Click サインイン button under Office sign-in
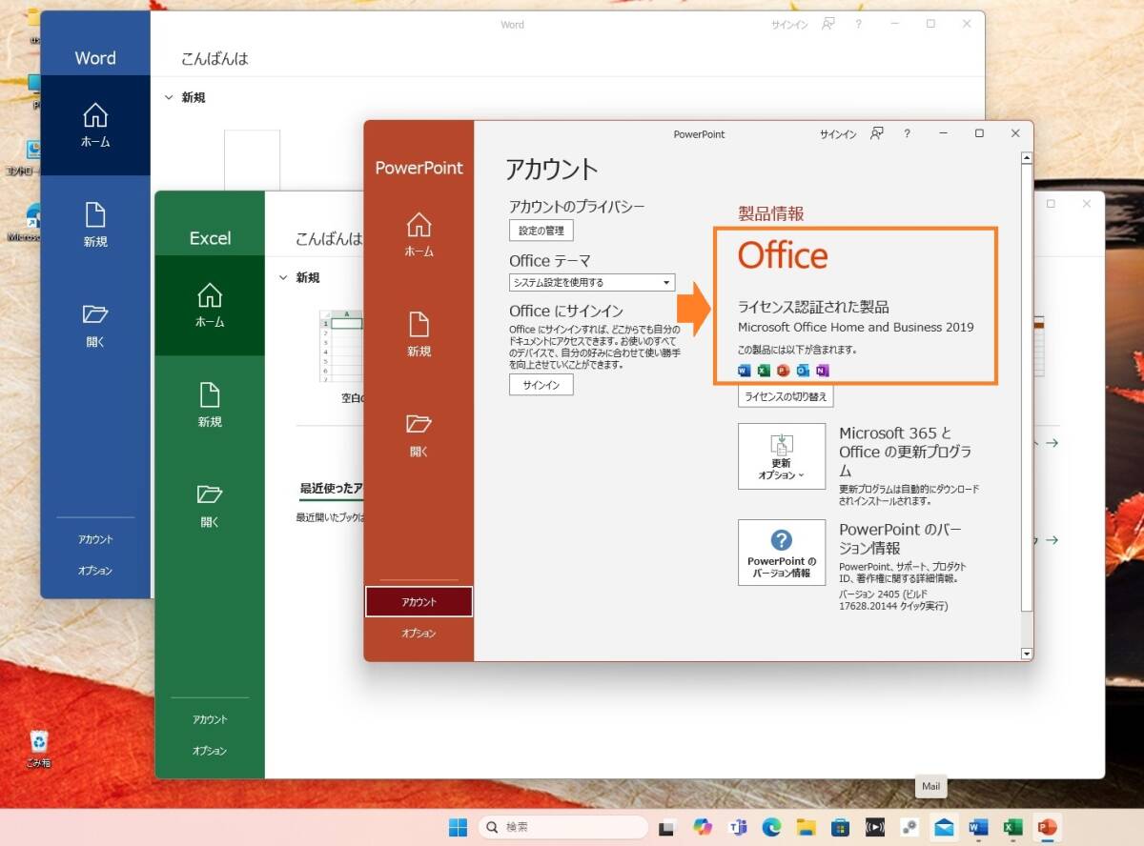This screenshot has width=1144, height=846. point(541,385)
